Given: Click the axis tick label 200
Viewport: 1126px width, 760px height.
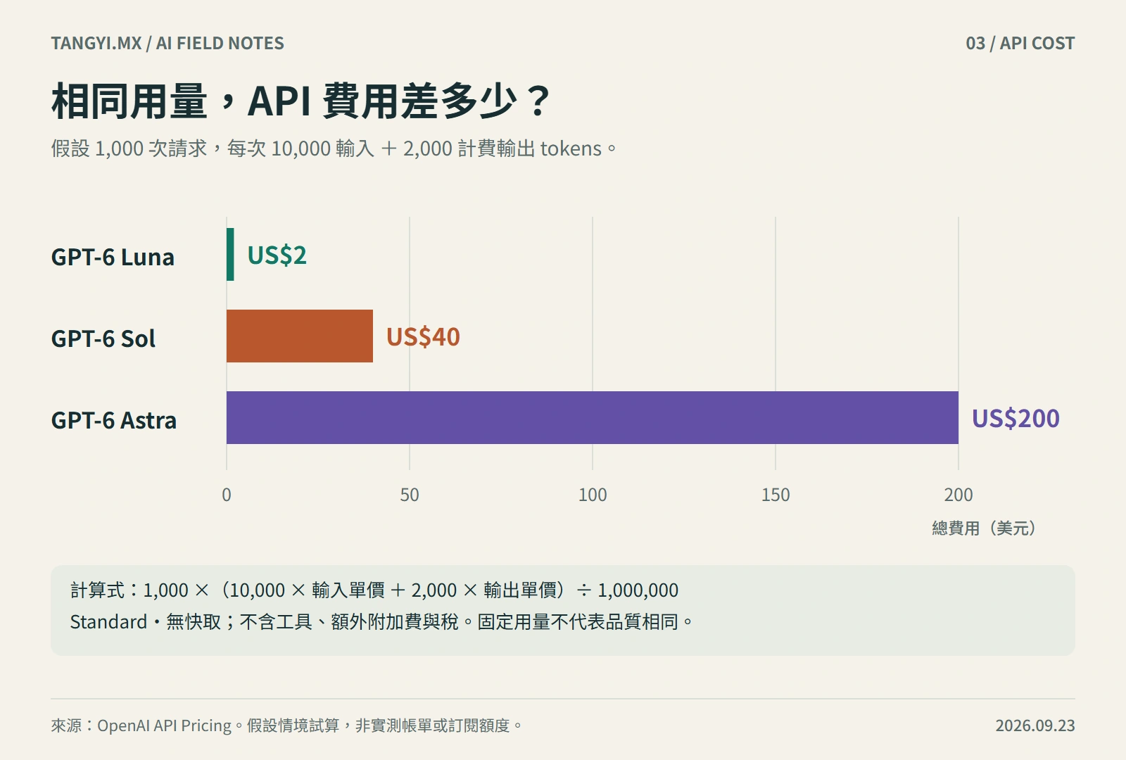Looking at the screenshot, I should [959, 495].
